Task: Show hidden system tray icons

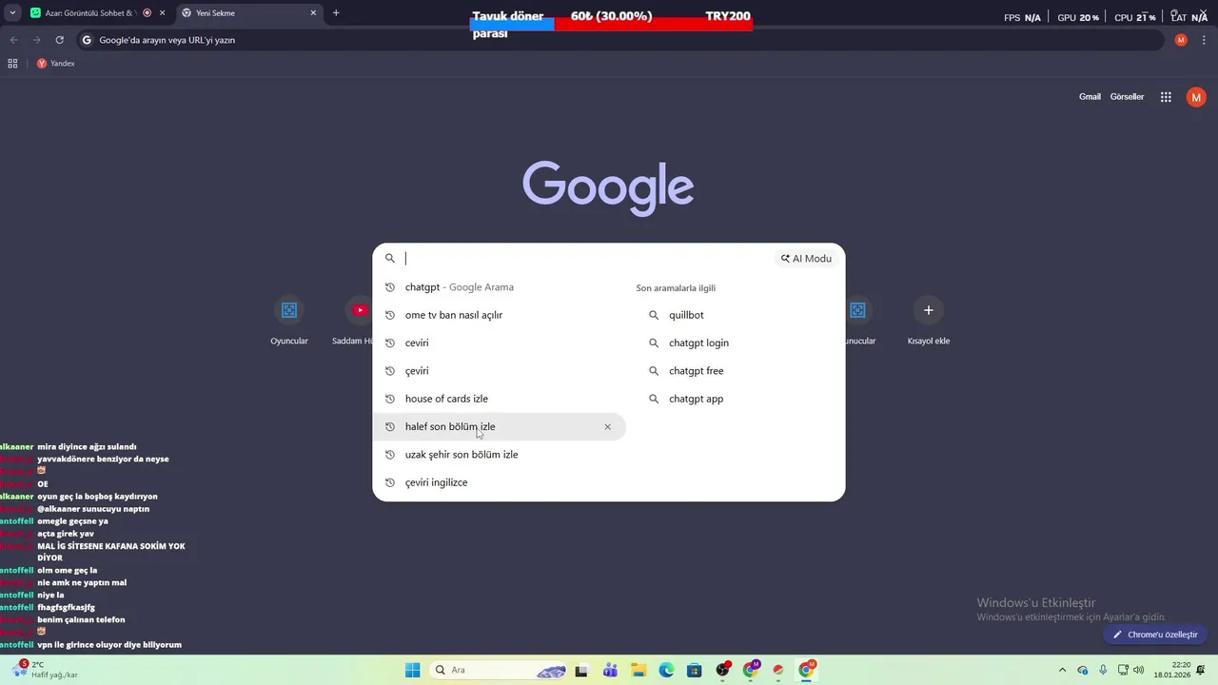Action: tap(1063, 670)
